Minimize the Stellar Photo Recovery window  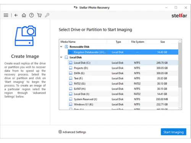click(166, 8)
